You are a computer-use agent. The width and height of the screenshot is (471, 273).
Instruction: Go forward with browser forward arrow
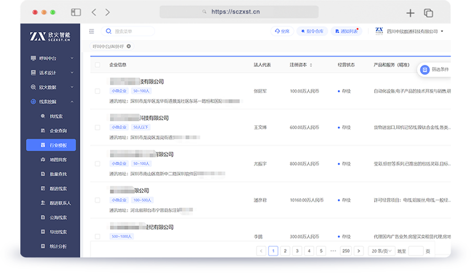pos(108,12)
